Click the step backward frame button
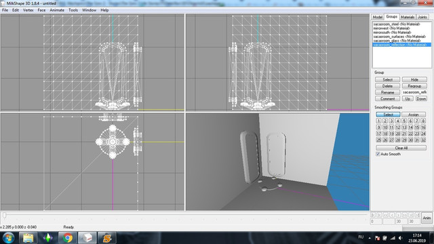The image size is (434, 244). tap(392, 215)
